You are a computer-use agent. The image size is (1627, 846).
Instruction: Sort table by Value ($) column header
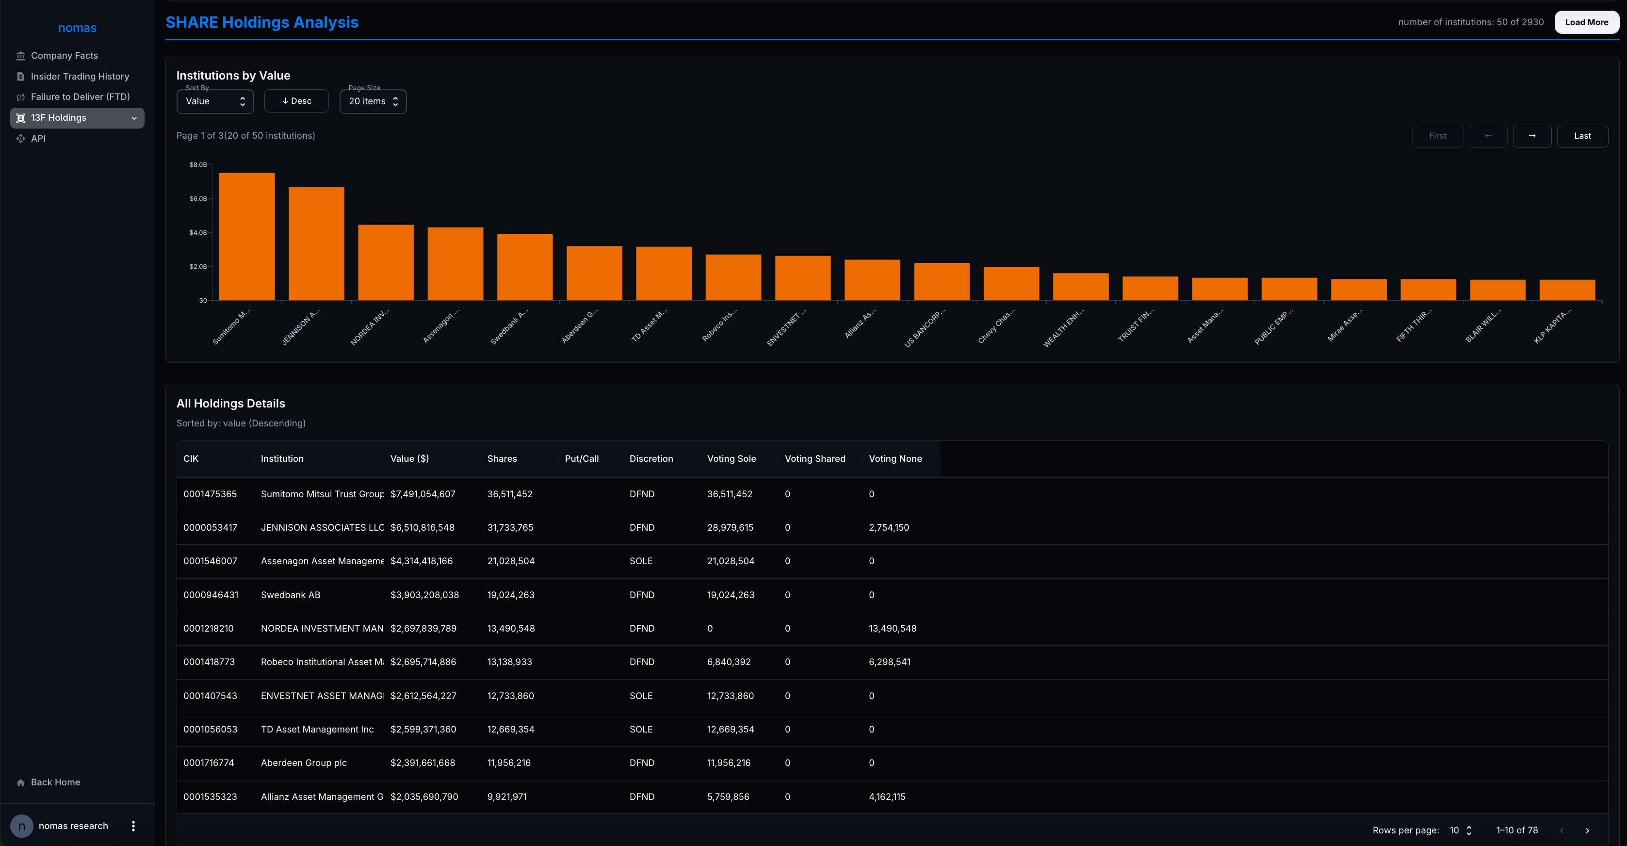tap(409, 459)
